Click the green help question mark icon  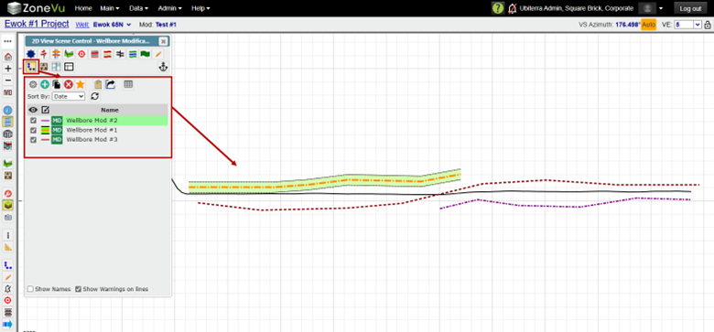[498, 8]
